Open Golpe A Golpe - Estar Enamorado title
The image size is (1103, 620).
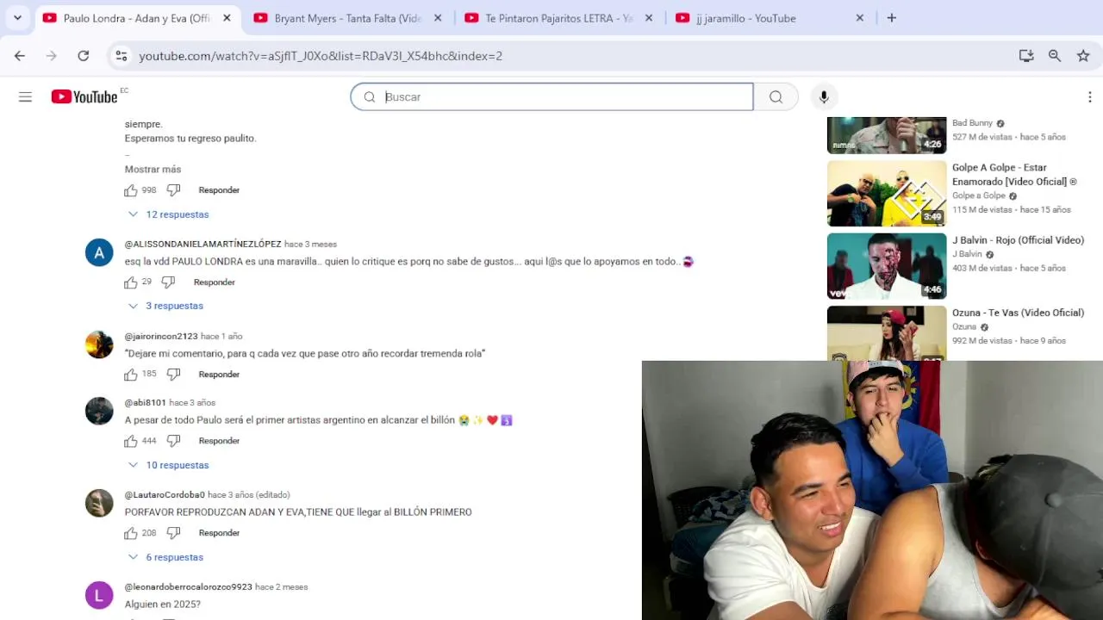[1014, 175]
